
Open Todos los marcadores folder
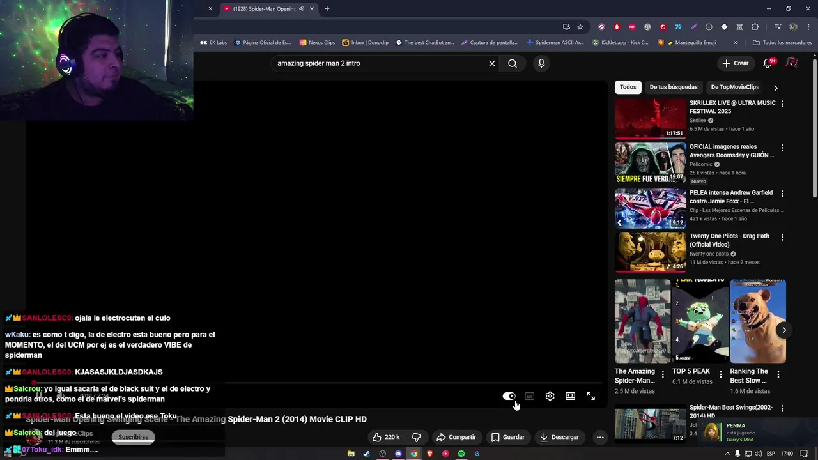782,43
